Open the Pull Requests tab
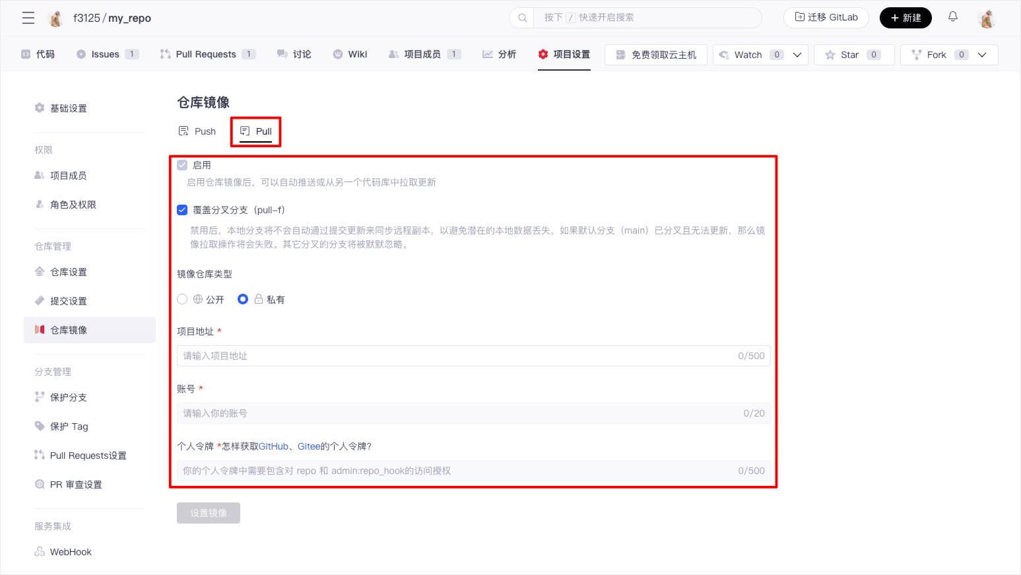The height and width of the screenshot is (575, 1021). (205, 54)
